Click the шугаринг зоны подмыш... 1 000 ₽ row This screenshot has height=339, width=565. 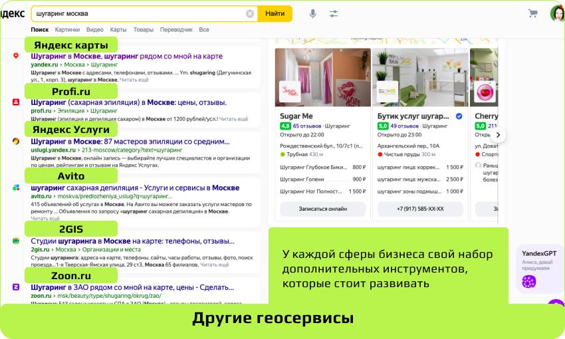(x=420, y=191)
